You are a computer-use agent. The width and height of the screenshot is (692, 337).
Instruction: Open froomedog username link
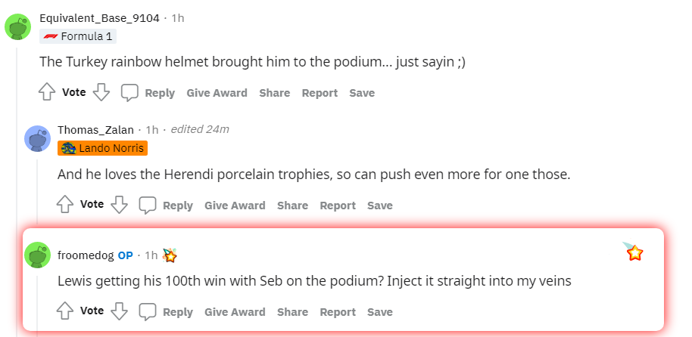[x=86, y=255]
